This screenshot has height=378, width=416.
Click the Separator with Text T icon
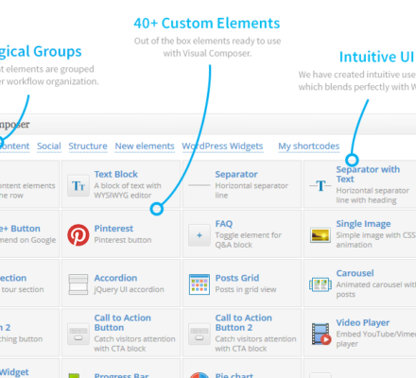point(321,186)
